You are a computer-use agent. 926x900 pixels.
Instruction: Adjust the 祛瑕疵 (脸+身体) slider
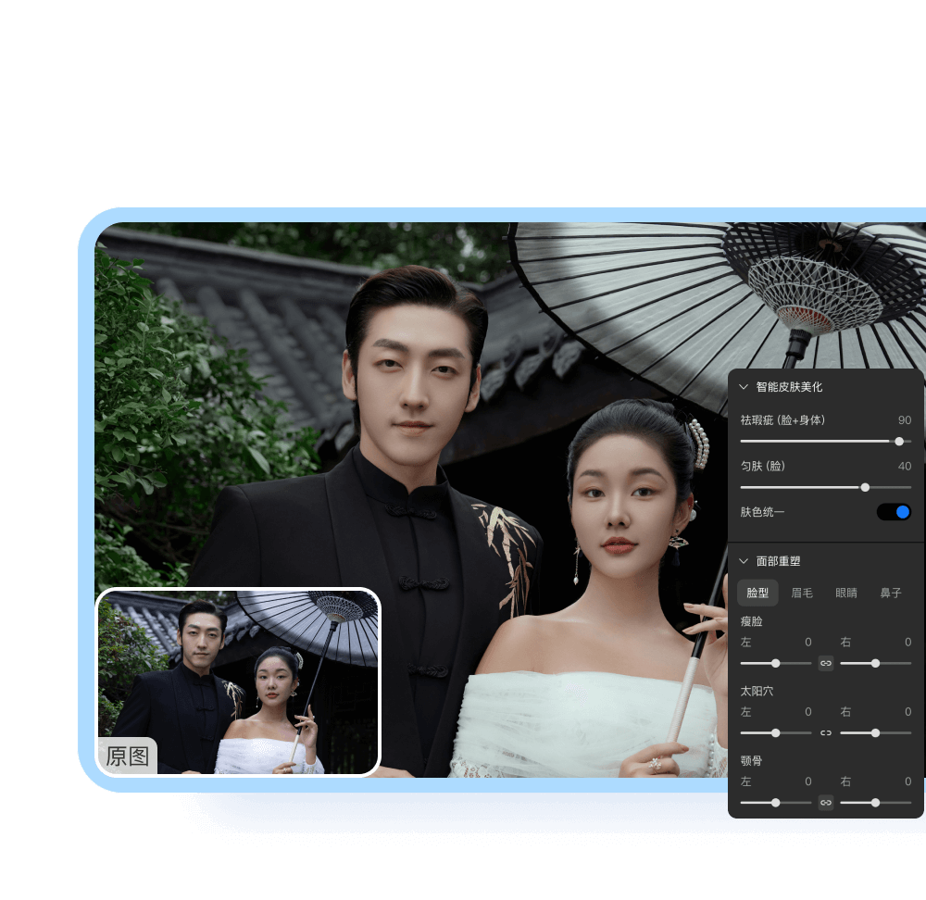pos(826,441)
